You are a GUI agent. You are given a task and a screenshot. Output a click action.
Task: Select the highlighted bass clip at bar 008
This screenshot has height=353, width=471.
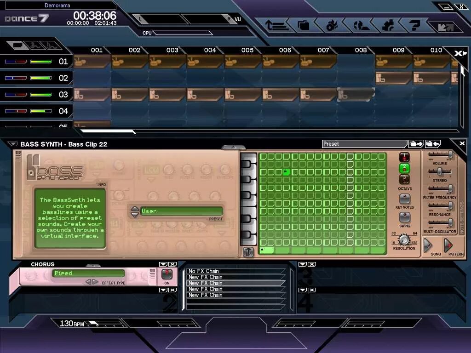tap(356, 94)
